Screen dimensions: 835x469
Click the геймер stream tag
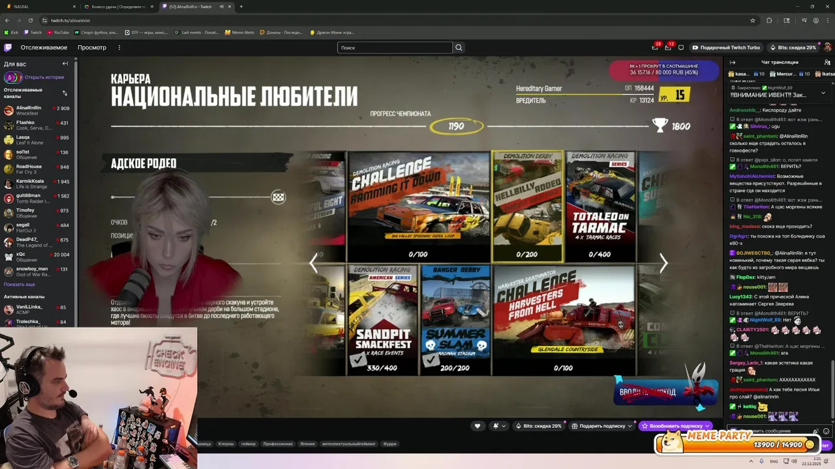pos(249,444)
